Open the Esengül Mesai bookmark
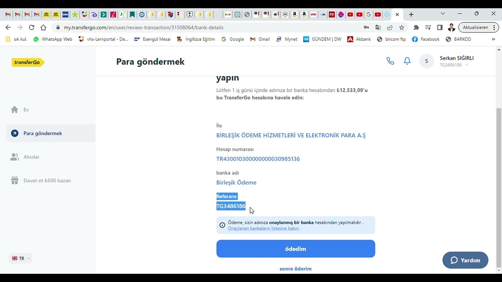Viewport: 502px width, 282px height. [152, 39]
